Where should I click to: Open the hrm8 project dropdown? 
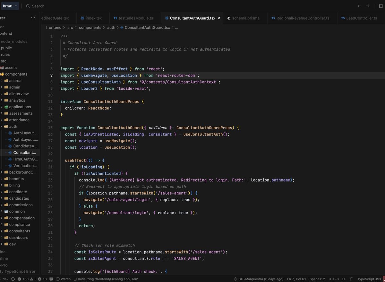tap(11, 6)
